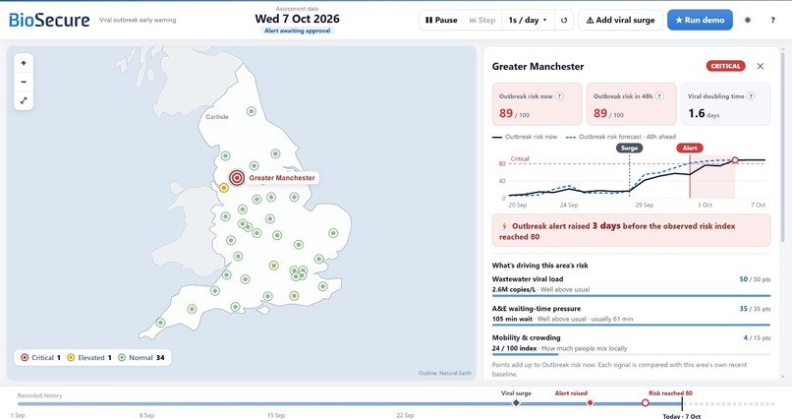
Task: Zoom out on the map
Action: [24, 82]
